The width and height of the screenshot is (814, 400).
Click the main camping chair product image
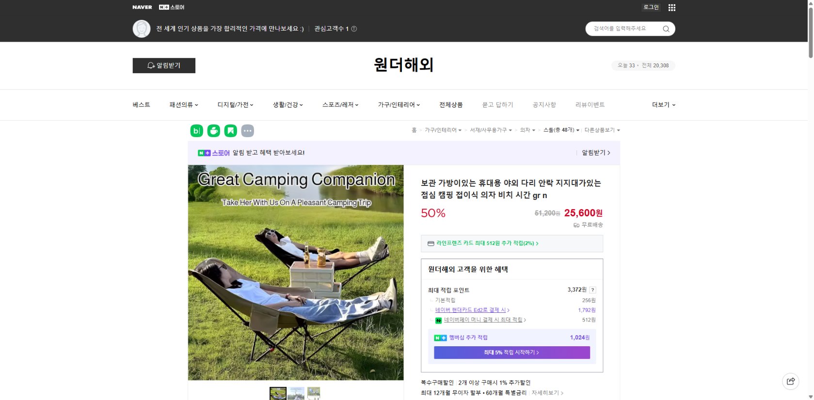pos(296,273)
